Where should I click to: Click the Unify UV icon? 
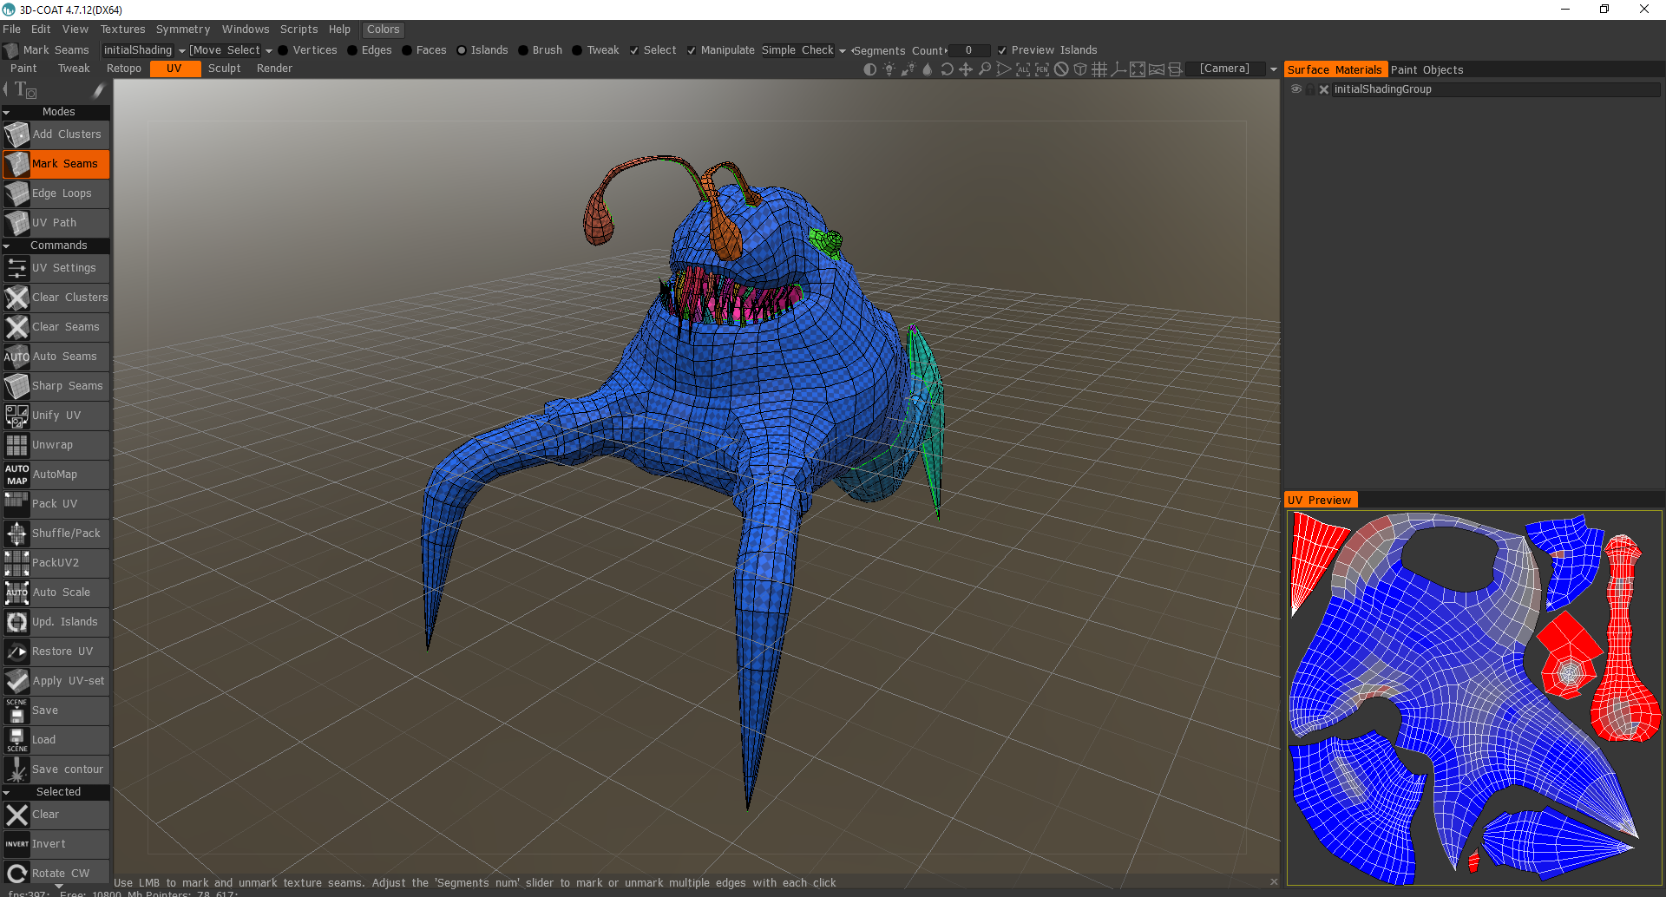click(x=16, y=416)
